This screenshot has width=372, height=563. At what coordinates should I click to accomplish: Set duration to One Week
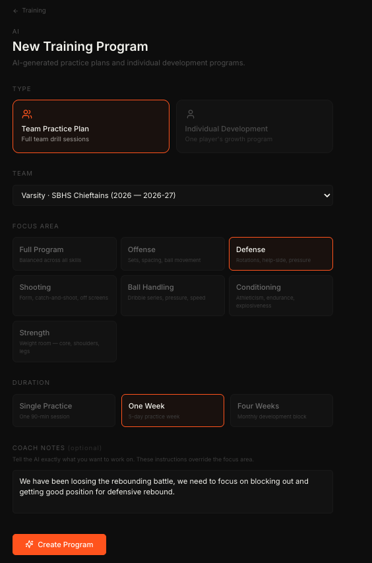[x=173, y=411]
